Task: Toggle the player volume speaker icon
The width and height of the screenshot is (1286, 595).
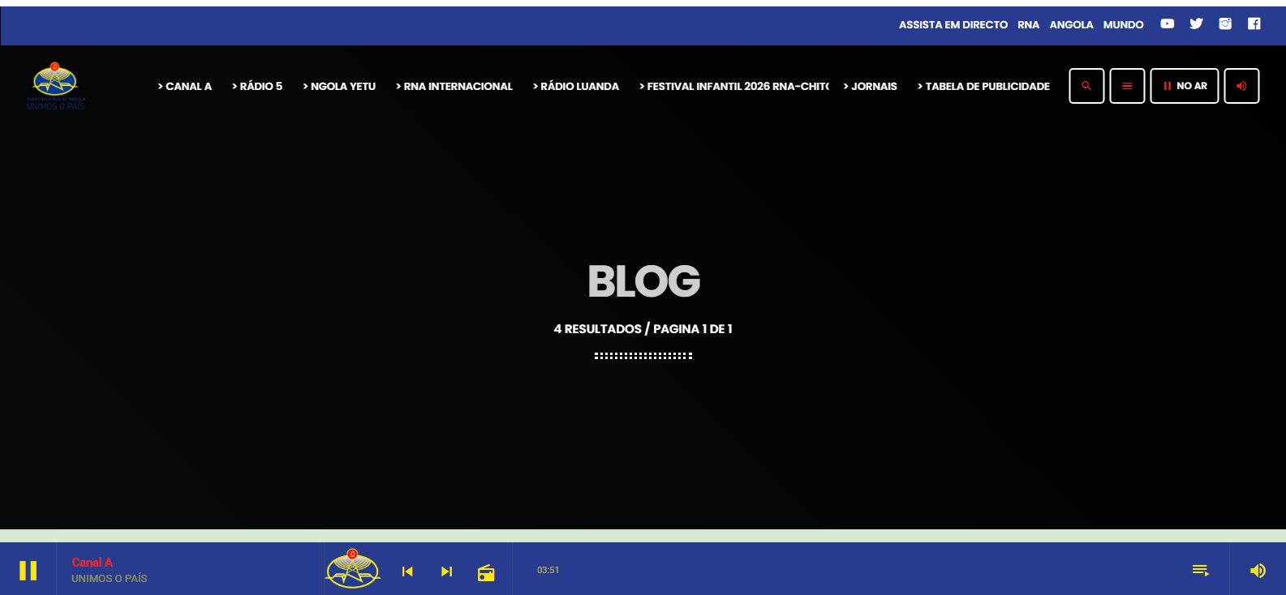Action: point(1258,571)
